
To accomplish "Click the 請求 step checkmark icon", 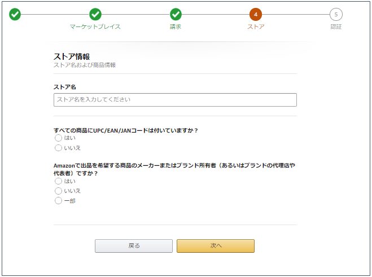I will [x=176, y=14].
